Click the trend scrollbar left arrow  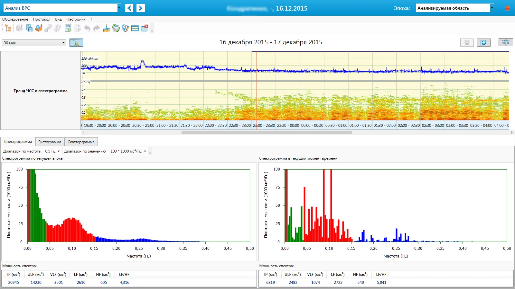coord(84,132)
